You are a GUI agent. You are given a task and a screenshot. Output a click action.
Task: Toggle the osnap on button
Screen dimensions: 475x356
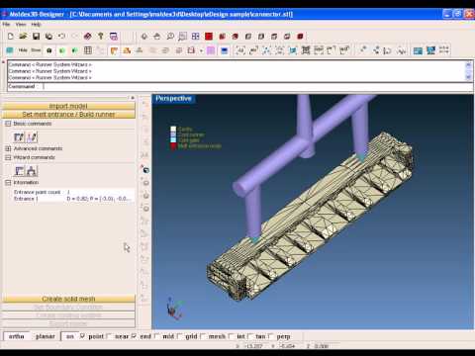point(70,336)
